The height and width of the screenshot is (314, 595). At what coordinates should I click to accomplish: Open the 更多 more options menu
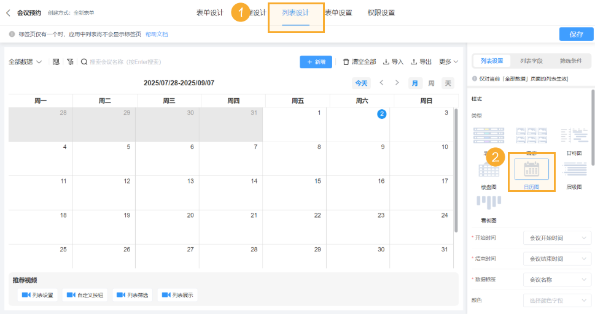click(x=448, y=62)
